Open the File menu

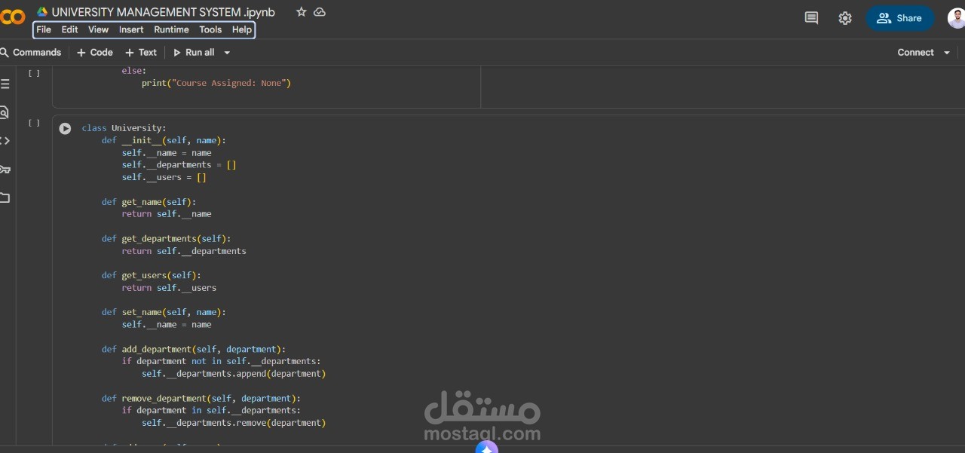coord(44,29)
